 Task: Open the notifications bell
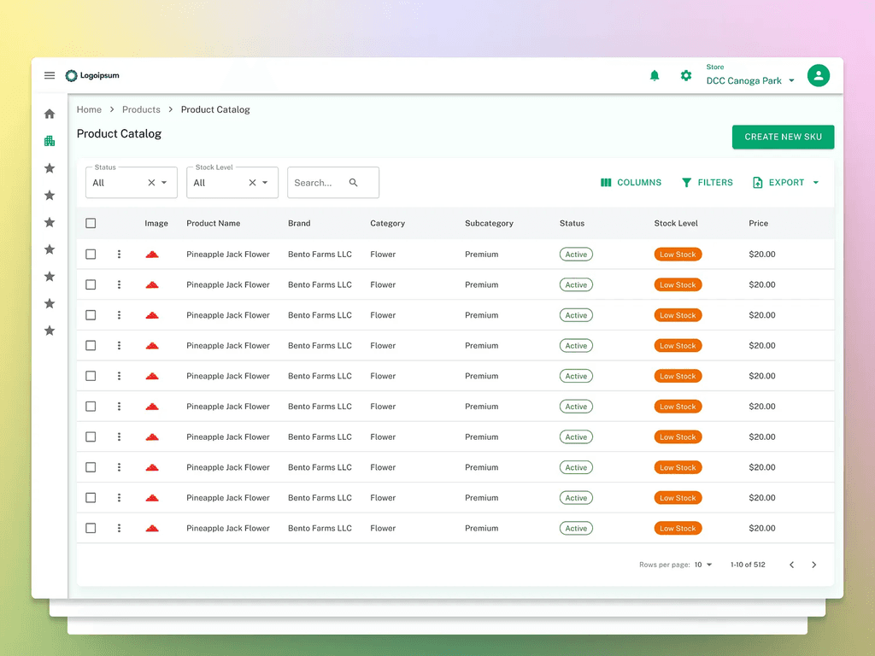point(655,75)
